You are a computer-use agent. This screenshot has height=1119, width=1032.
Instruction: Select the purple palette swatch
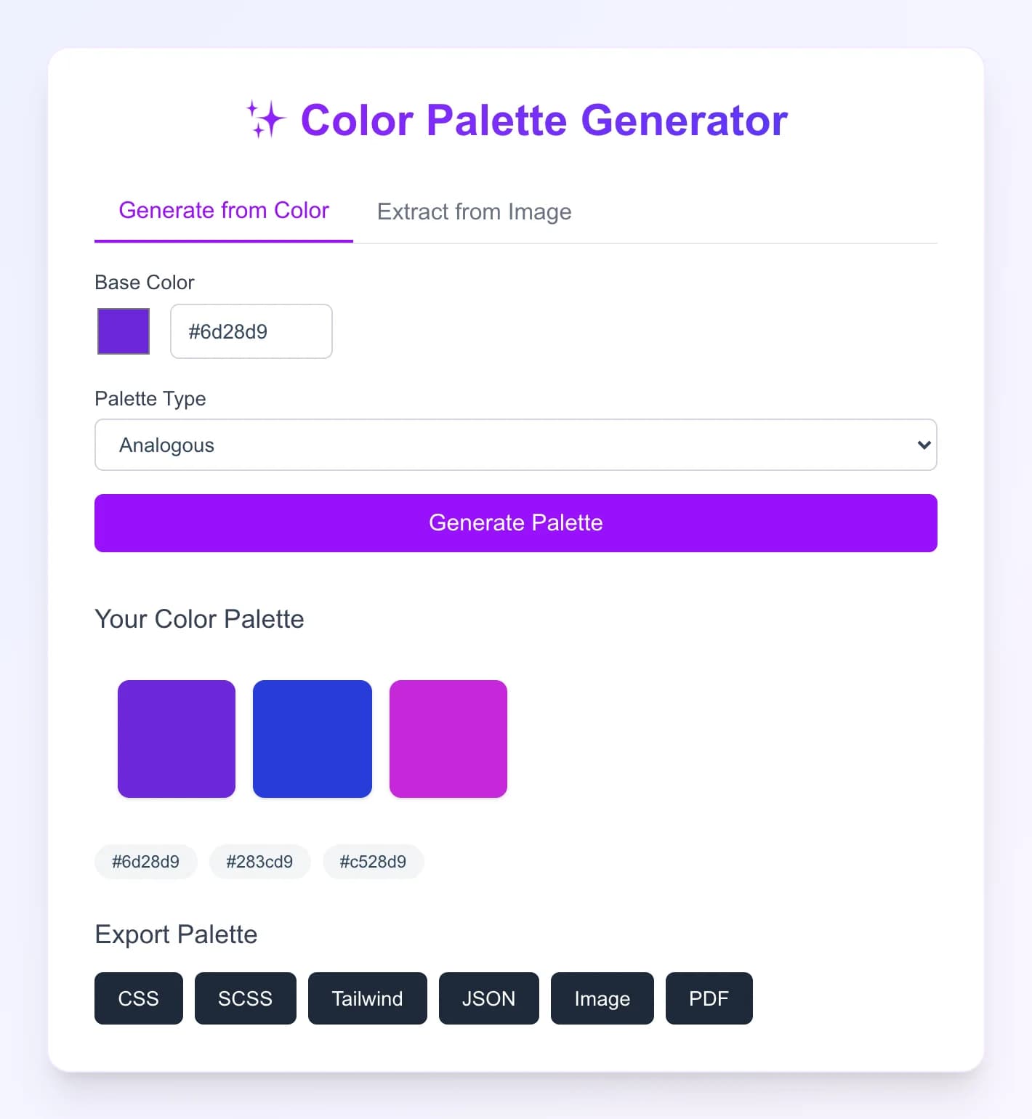pyautogui.click(x=177, y=739)
